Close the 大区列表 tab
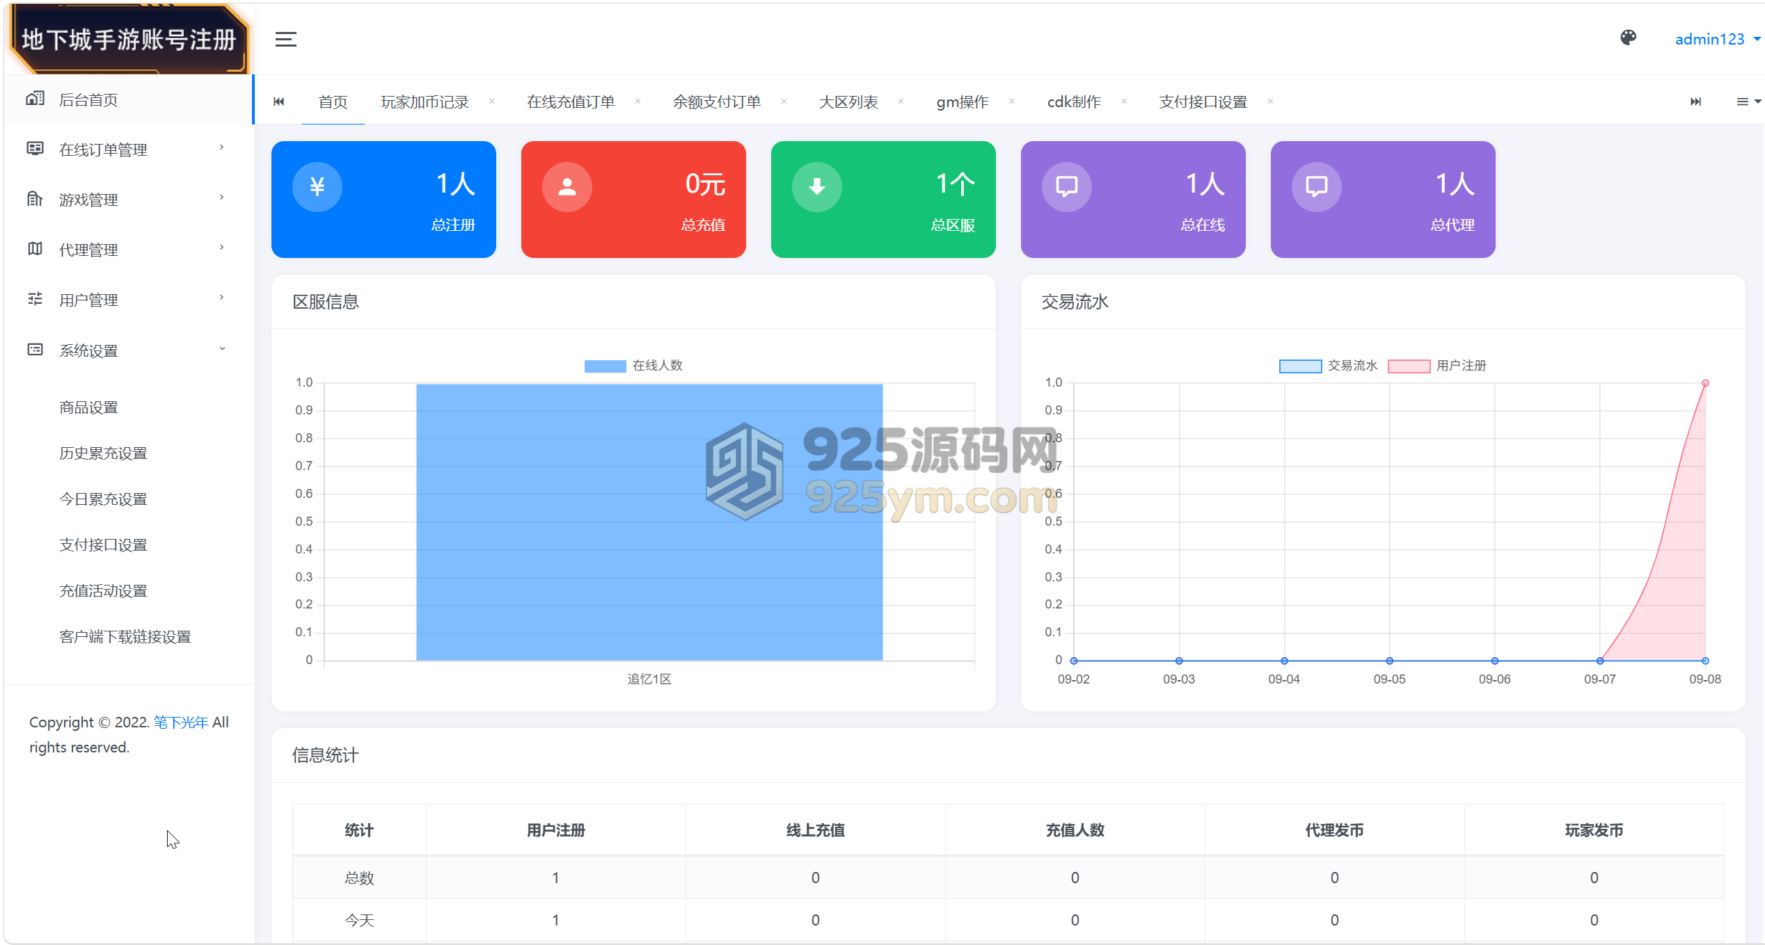The height and width of the screenshot is (945, 1765). coord(901,102)
